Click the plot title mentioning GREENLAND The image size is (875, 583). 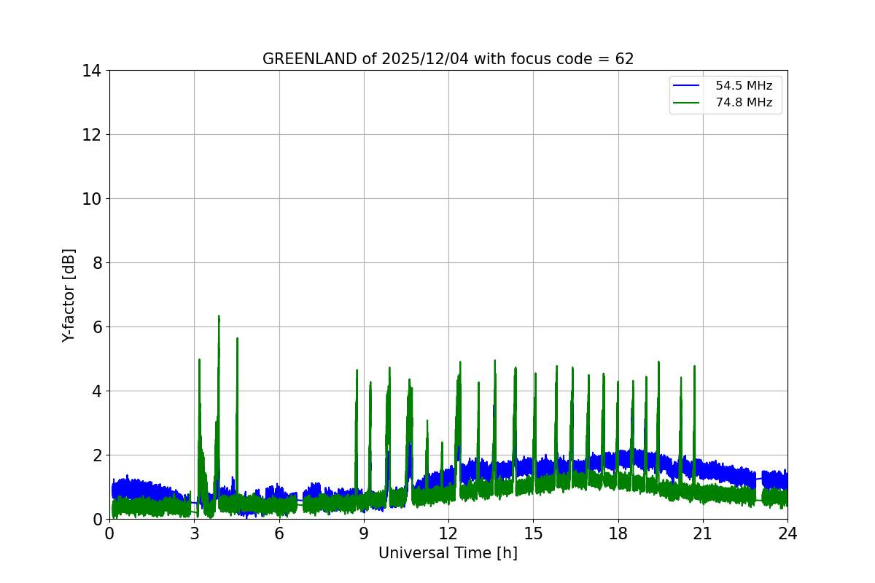click(448, 59)
